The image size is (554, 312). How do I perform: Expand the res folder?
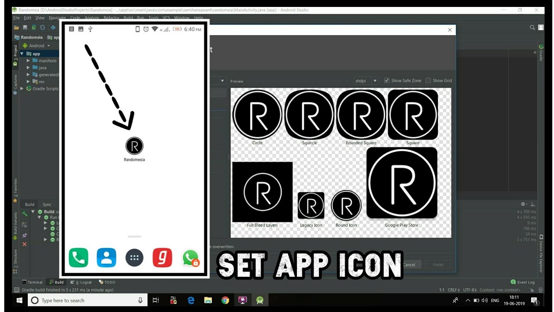(29, 81)
